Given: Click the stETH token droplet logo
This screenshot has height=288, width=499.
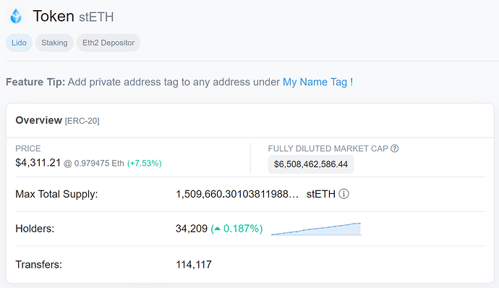Looking at the screenshot, I should tap(16, 16).
